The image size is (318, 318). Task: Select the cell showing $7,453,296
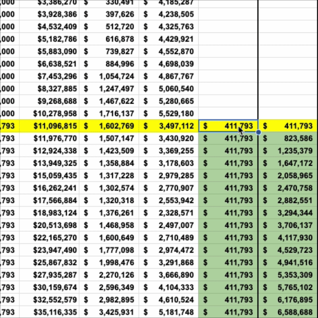pos(49,76)
